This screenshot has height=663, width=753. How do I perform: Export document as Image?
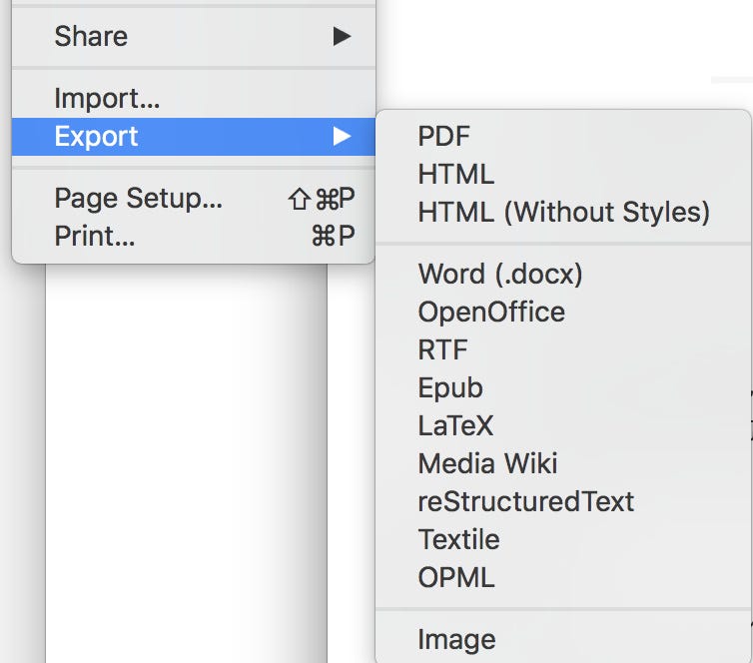click(563, 639)
